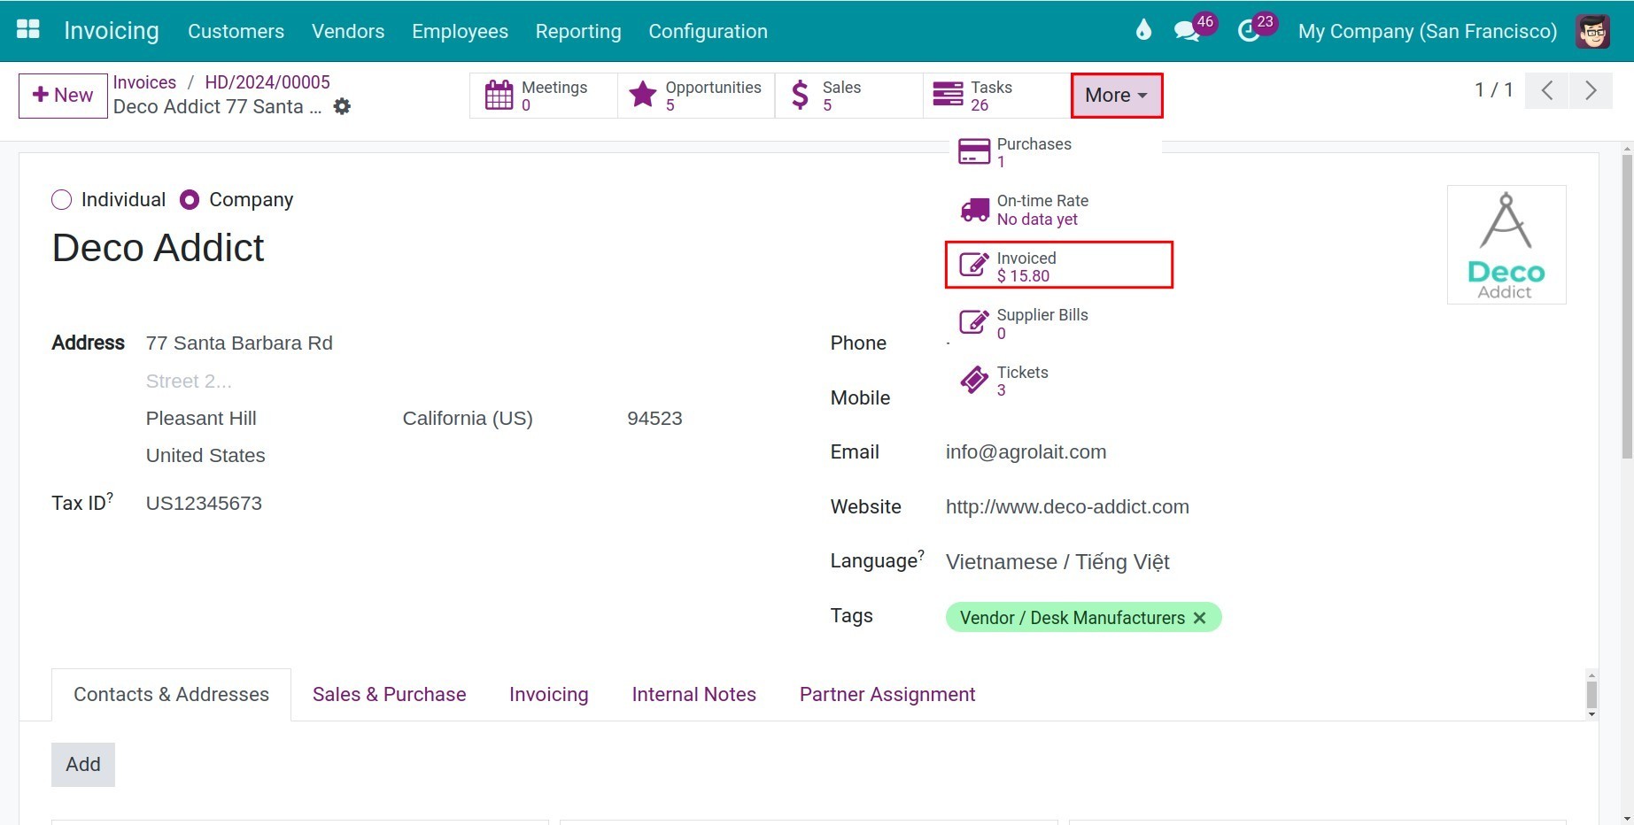Switch to Partner Assignment tab
Viewport: 1634px width, 825px height.
(x=887, y=695)
